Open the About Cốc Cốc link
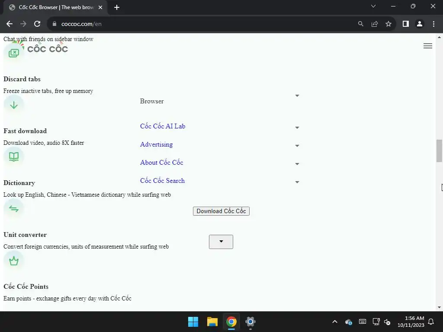 coord(162,163)
